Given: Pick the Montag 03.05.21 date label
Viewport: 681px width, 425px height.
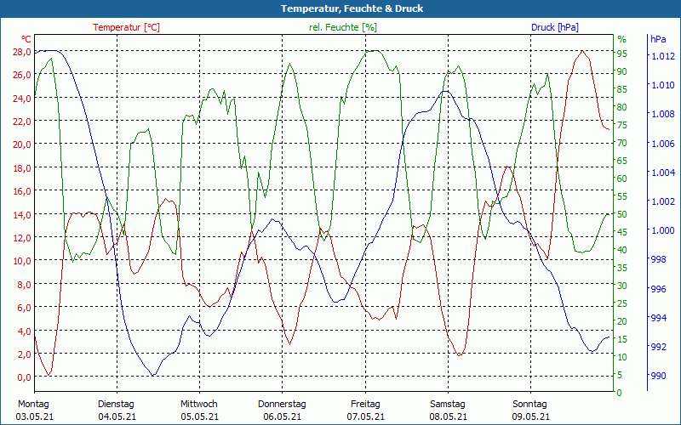Looking at the screenshot, I should [33, 410].
